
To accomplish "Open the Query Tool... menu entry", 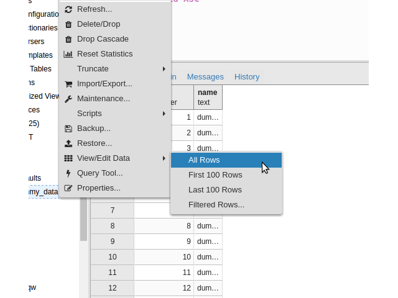I will click(x=114, y=173).
